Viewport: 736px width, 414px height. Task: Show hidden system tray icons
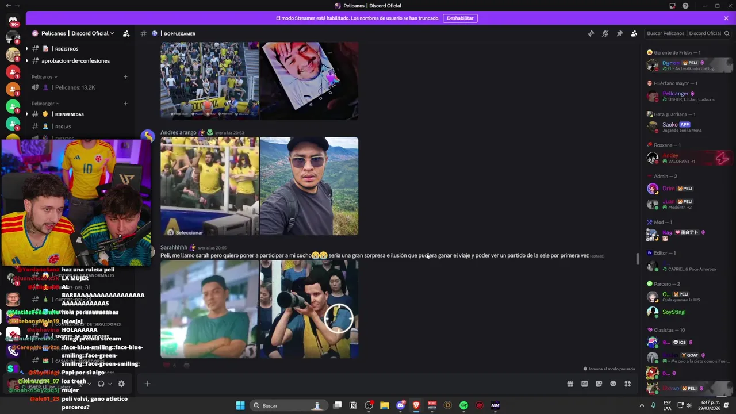click(x=642, y=405)
